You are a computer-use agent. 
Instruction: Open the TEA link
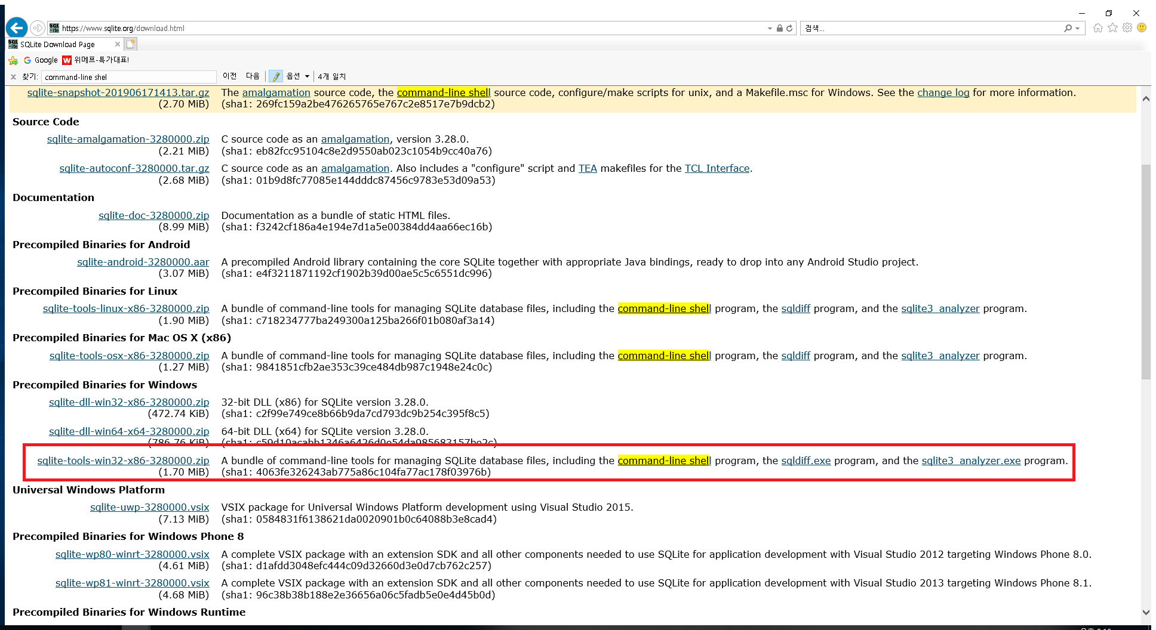[588, 168]
